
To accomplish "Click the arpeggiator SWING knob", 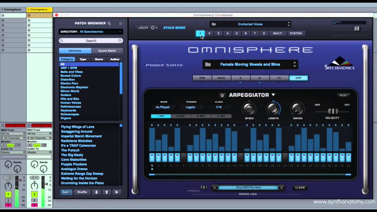I will coord(297,109).
